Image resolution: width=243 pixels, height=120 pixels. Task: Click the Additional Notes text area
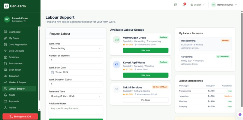coord(76,110)
